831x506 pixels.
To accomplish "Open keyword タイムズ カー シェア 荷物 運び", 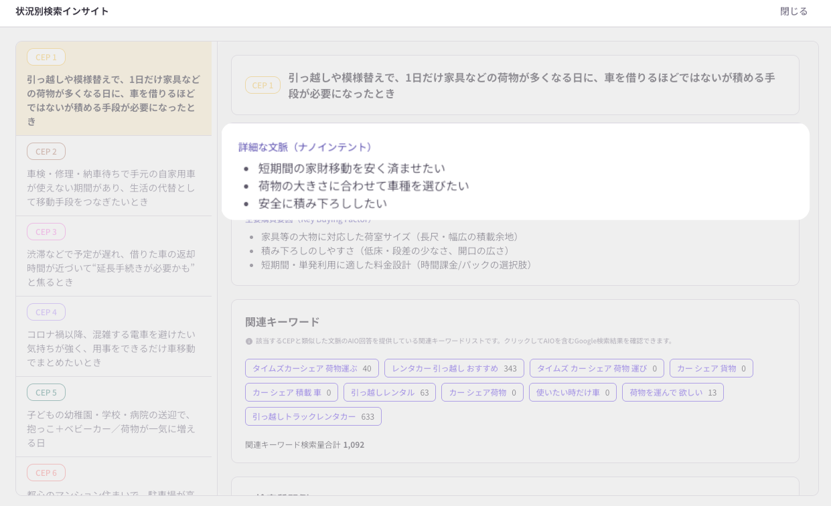I will point(597,368).
